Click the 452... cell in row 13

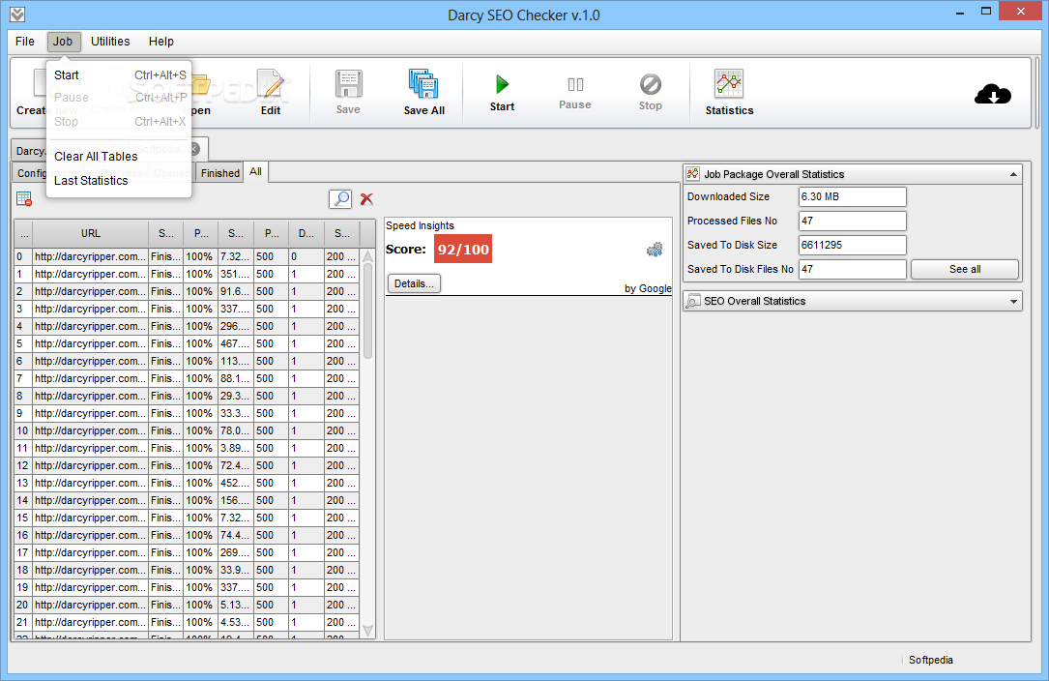tap(236, 483)
